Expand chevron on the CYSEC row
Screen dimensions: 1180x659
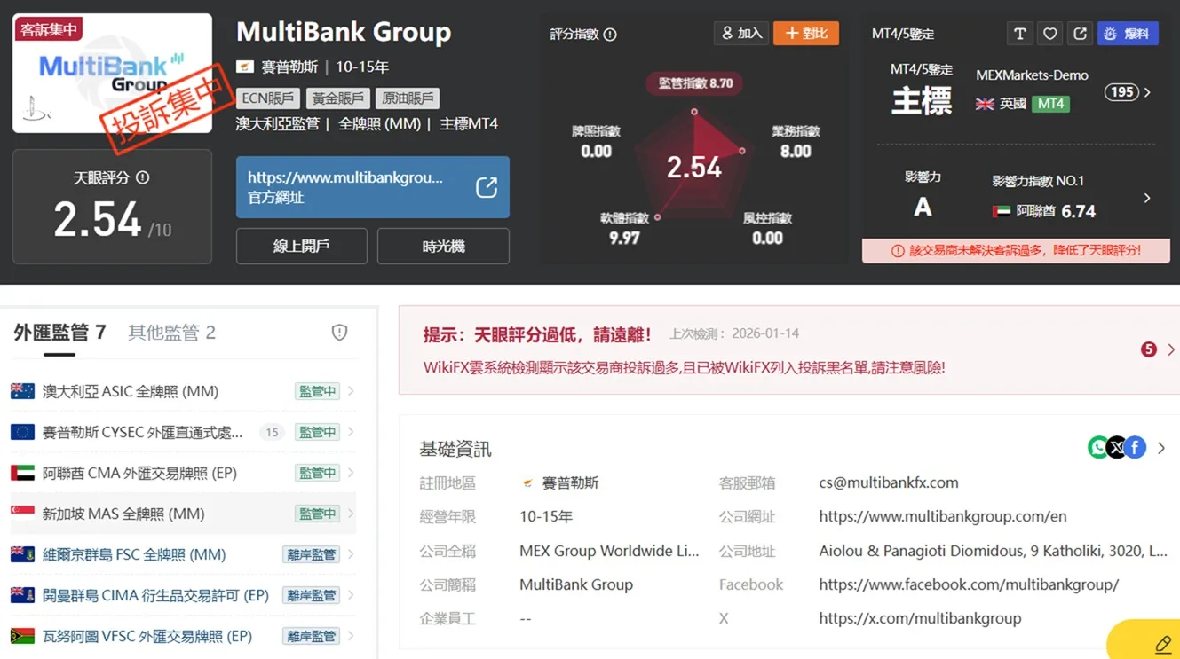pos(351,432)
